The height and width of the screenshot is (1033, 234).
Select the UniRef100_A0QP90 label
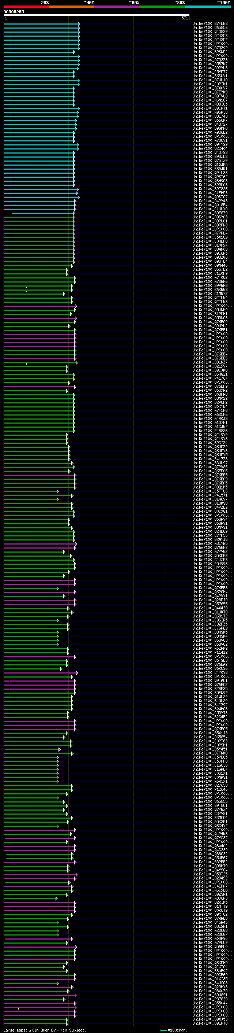(x=210, y=938)
